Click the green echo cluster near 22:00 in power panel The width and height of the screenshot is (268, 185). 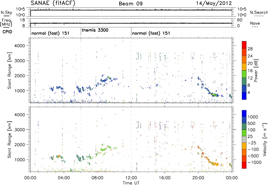tap(214, 95)
